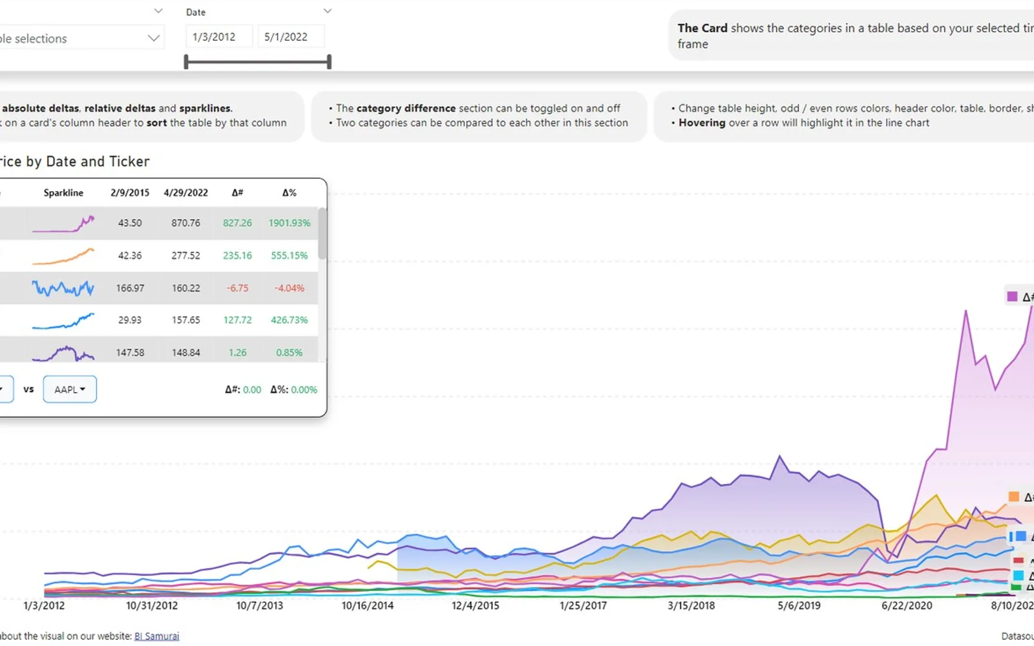Screen dimensions: 1034x646
Task: Click the orange legend swatch on chart
Action: pos(1014,496)
